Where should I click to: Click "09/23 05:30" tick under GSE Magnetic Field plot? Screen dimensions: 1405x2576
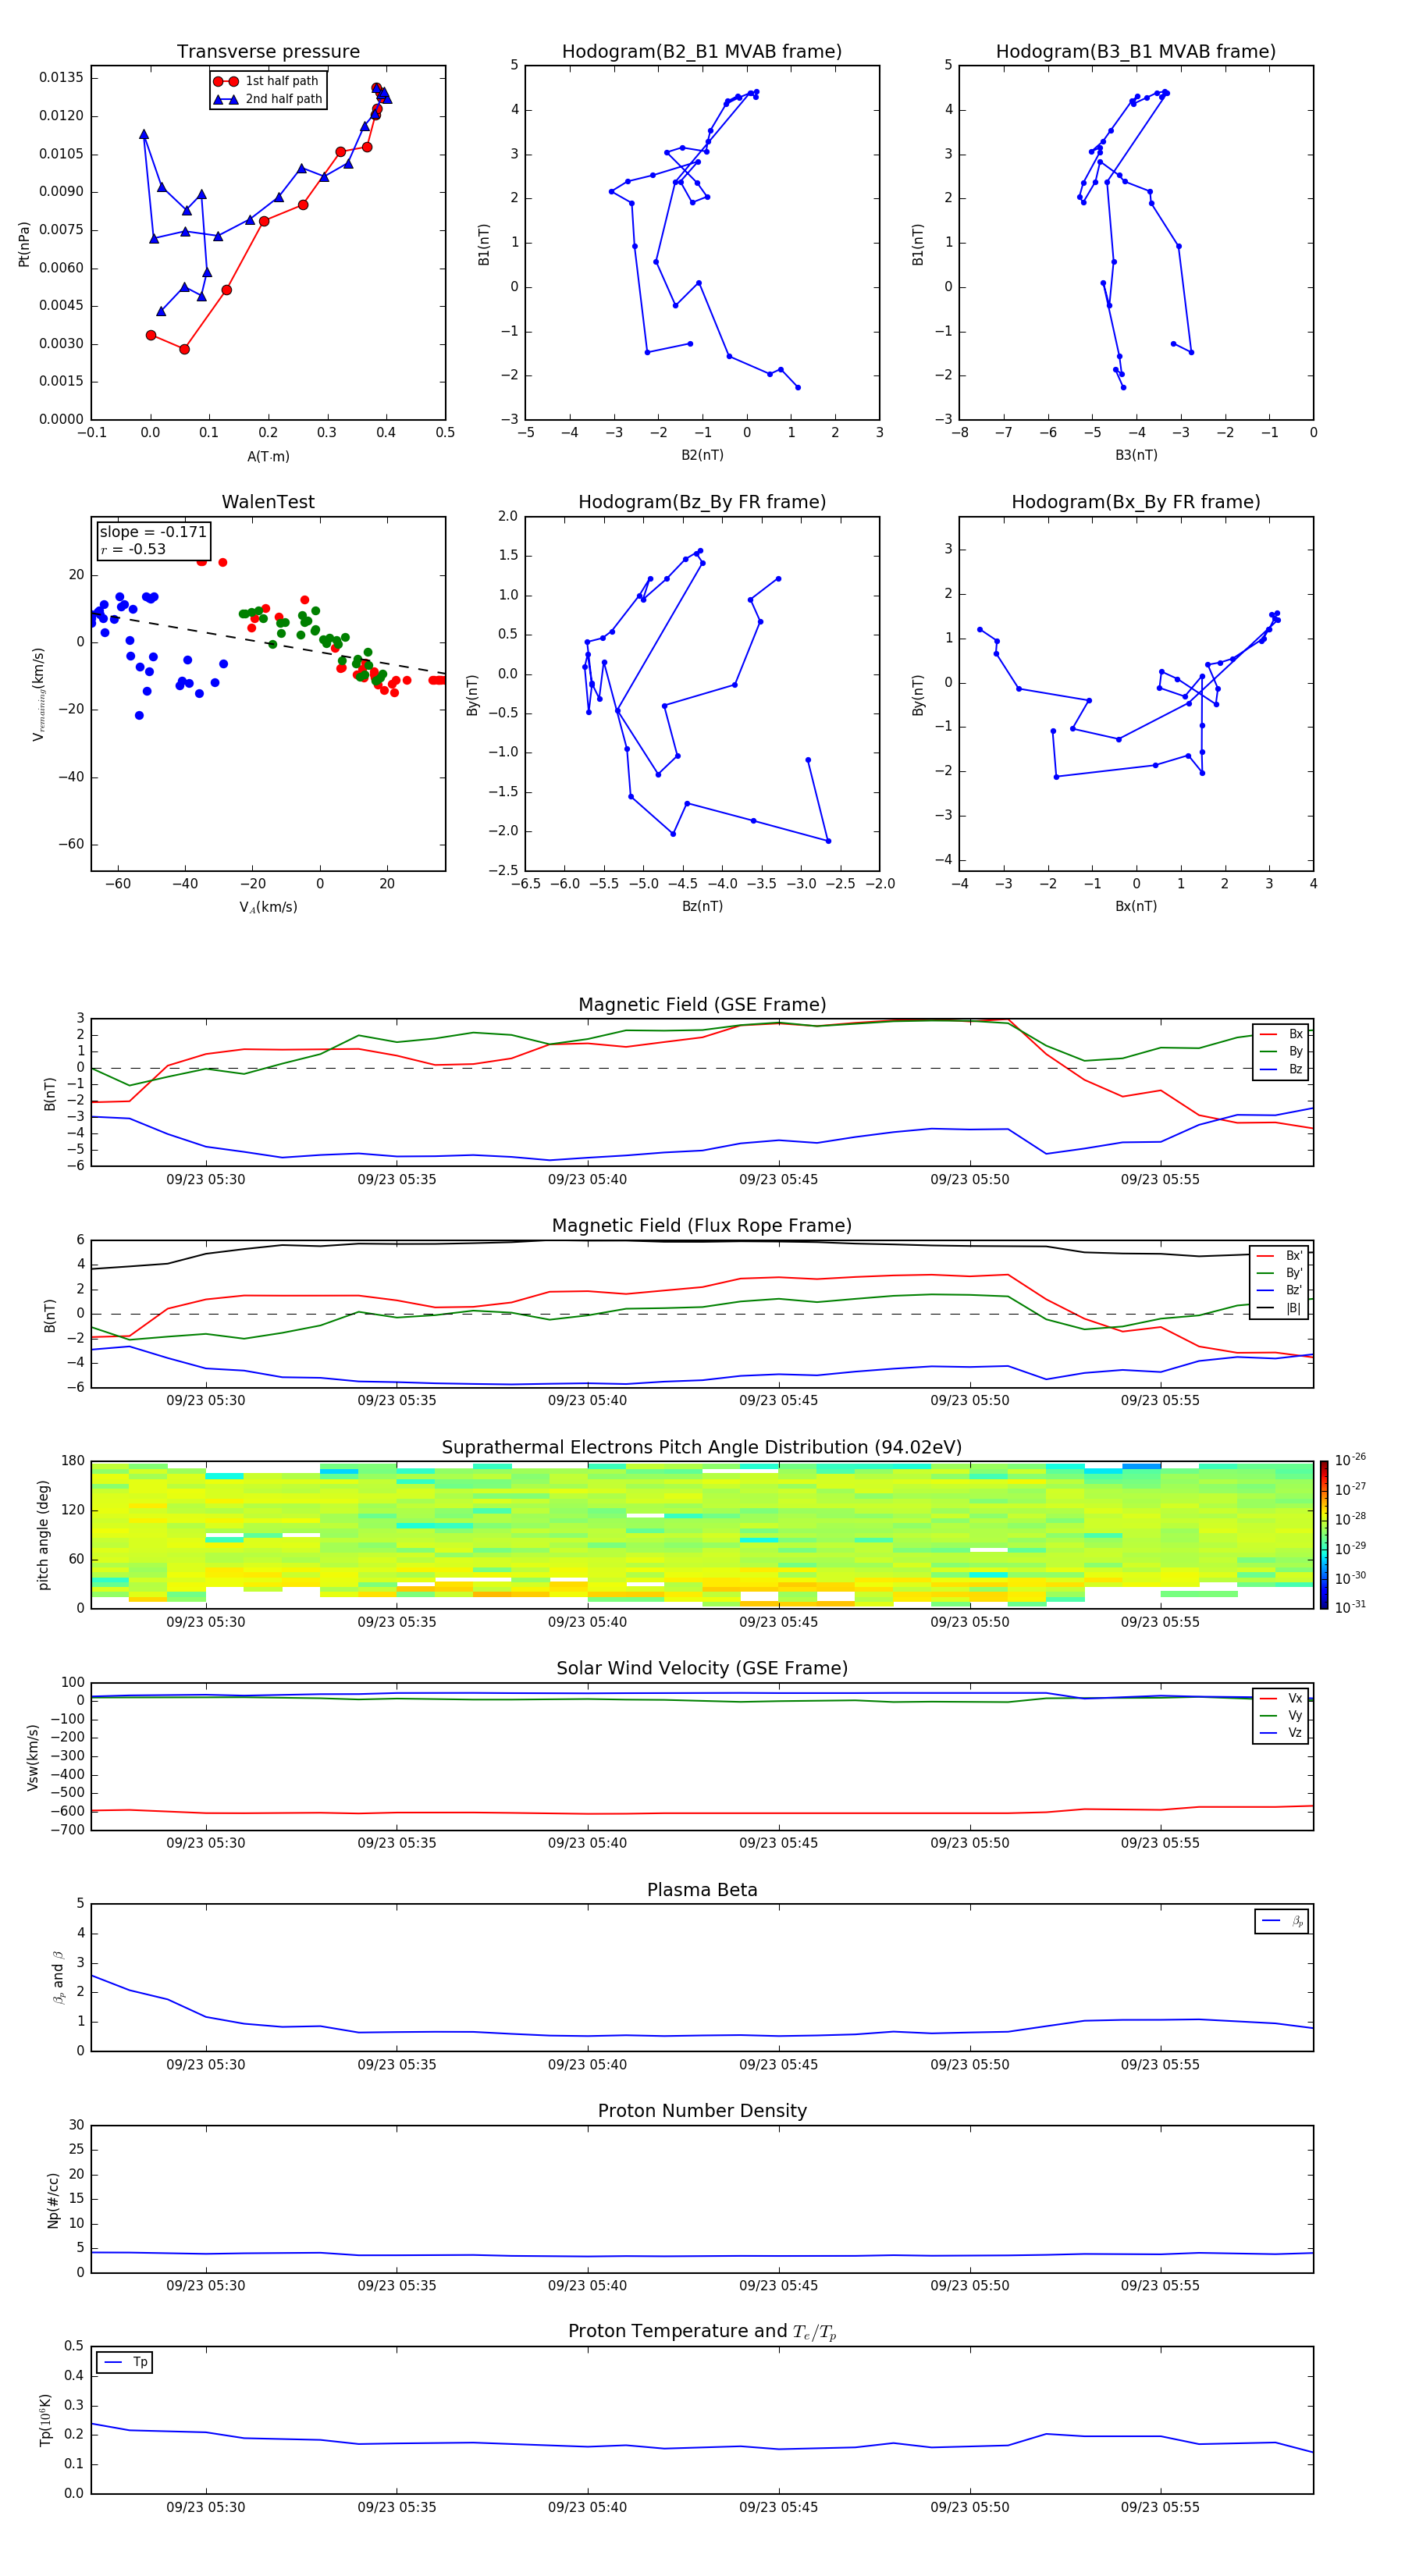pos(205,1180)
